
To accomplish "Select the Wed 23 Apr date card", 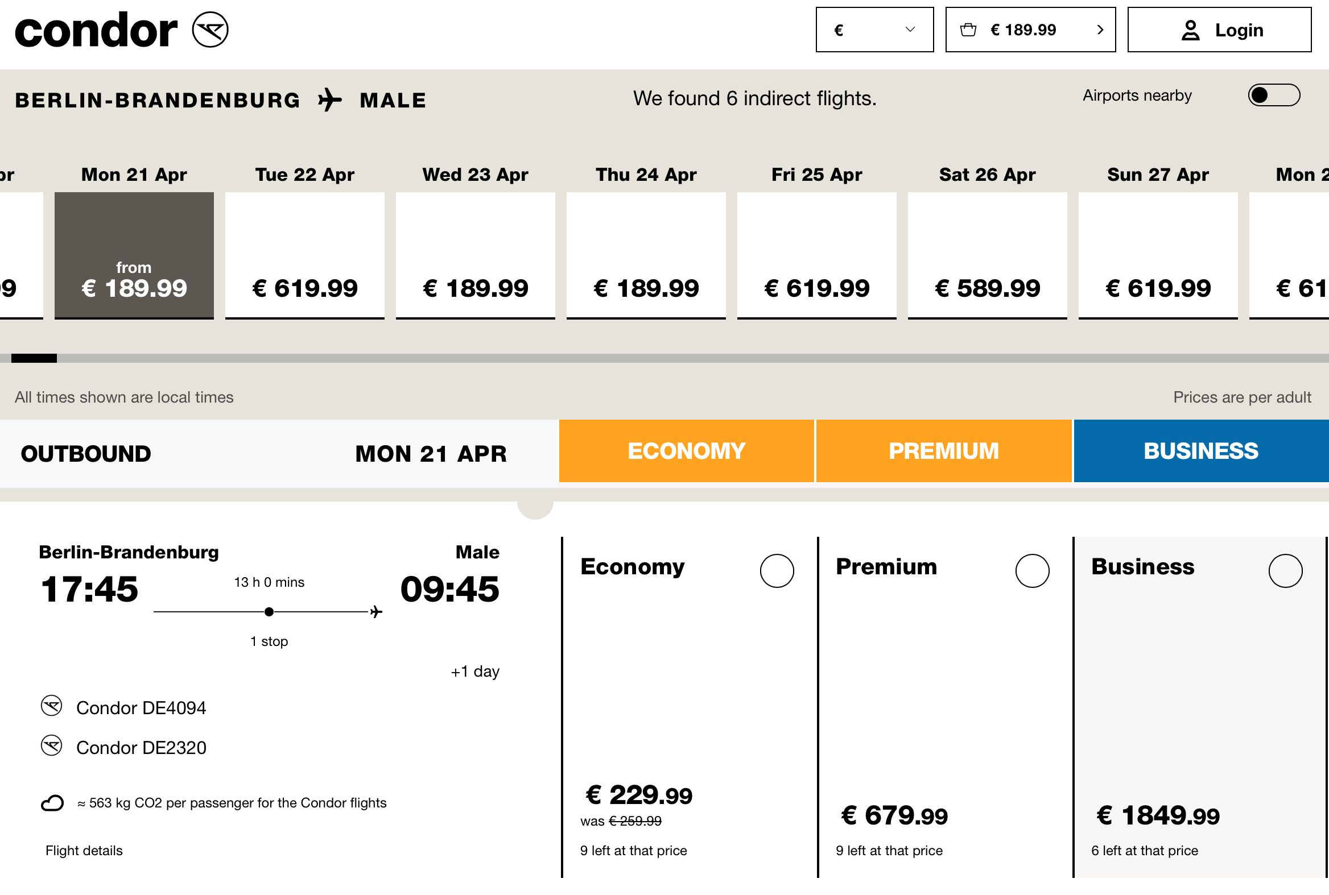I will [x=475, y=255].
